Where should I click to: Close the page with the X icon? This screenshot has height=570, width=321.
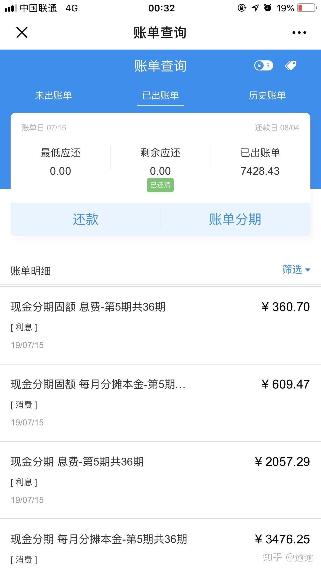coord(22,32)
